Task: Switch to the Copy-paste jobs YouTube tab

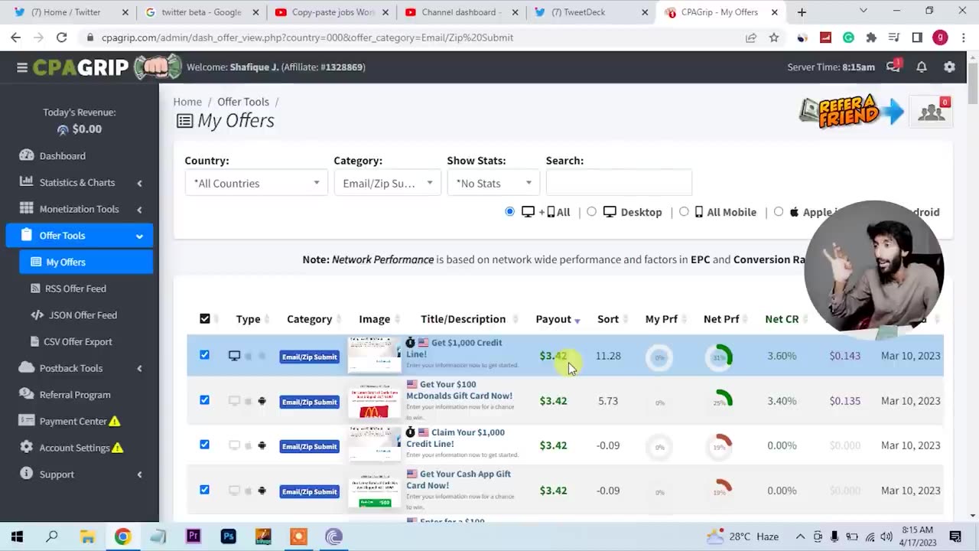Action: click(x=333, y=12)
